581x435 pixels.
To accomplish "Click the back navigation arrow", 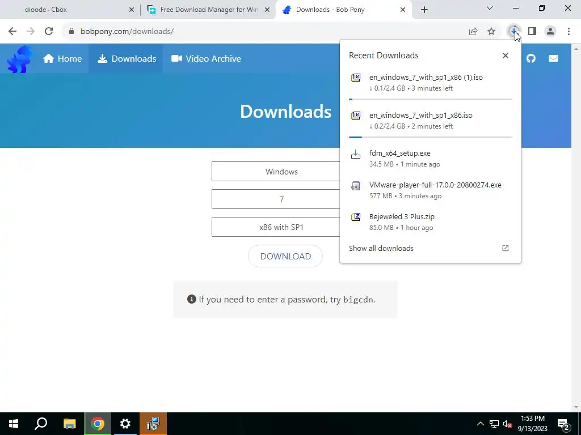I will click(x=12, y=32).
